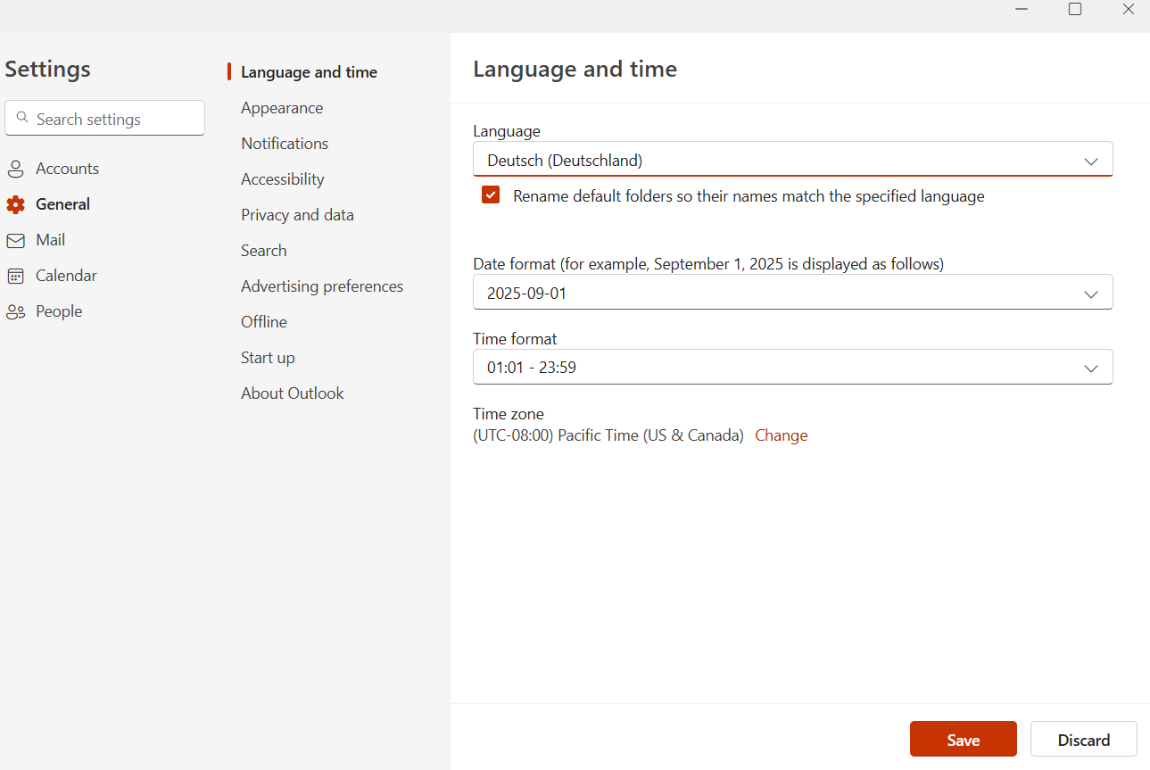Image resolution: width=1150 pixels, height=770 pixels.
Task: Change the time zone link
Action: tap(781, 435)
